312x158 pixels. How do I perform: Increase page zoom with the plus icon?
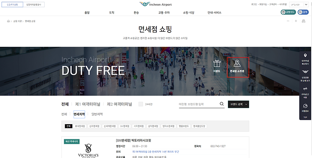click(296, 21)
